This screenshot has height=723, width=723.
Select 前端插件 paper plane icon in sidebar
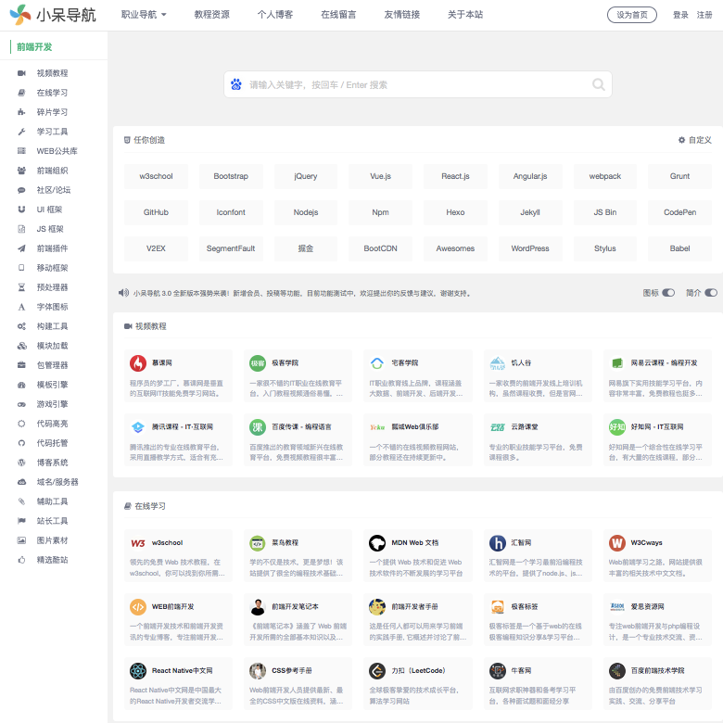click(21, 248)
